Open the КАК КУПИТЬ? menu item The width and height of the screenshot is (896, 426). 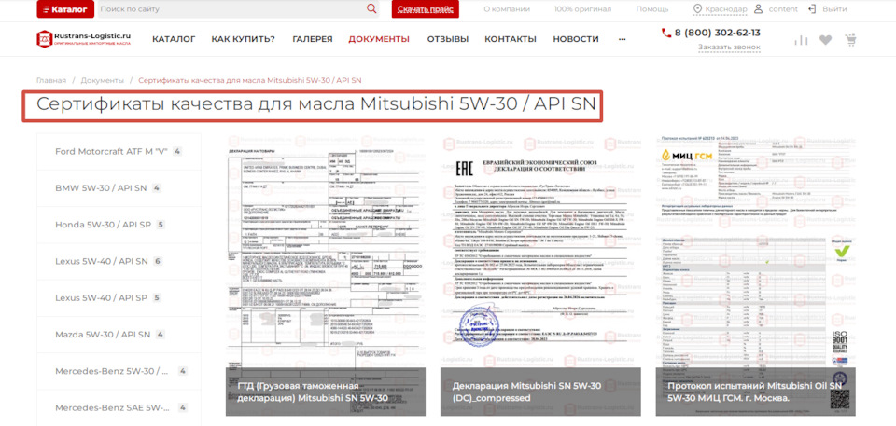(x=244, y=39)
